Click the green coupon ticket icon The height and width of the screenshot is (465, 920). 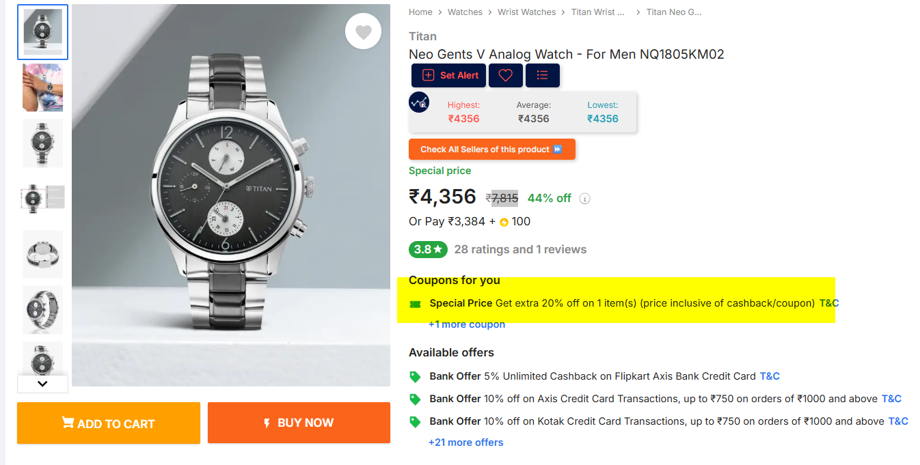click(x=415, y=304)
